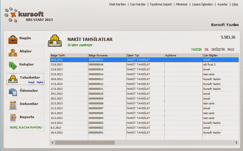Sort by Belge Numarası column header
Image resolution: width=243 pixels, height=151 pixels.
click(x=107, y=55)
